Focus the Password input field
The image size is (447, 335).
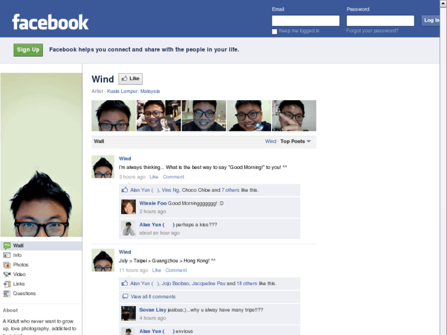(x=381, y=20)
